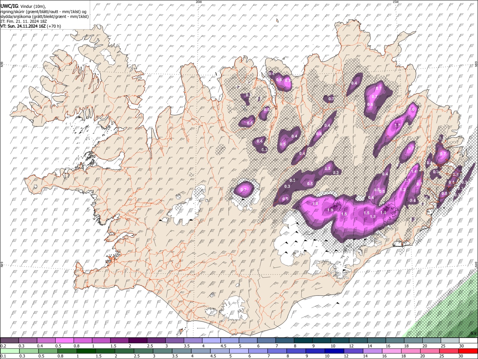Click the "0.2" label in the snow legend

pyautogui.click(x=3, y=346)
